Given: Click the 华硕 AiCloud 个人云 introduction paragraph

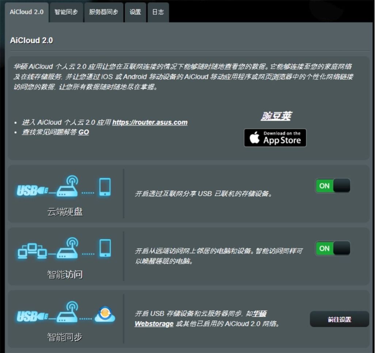Looking at the screenshot, I should (183, 77).
